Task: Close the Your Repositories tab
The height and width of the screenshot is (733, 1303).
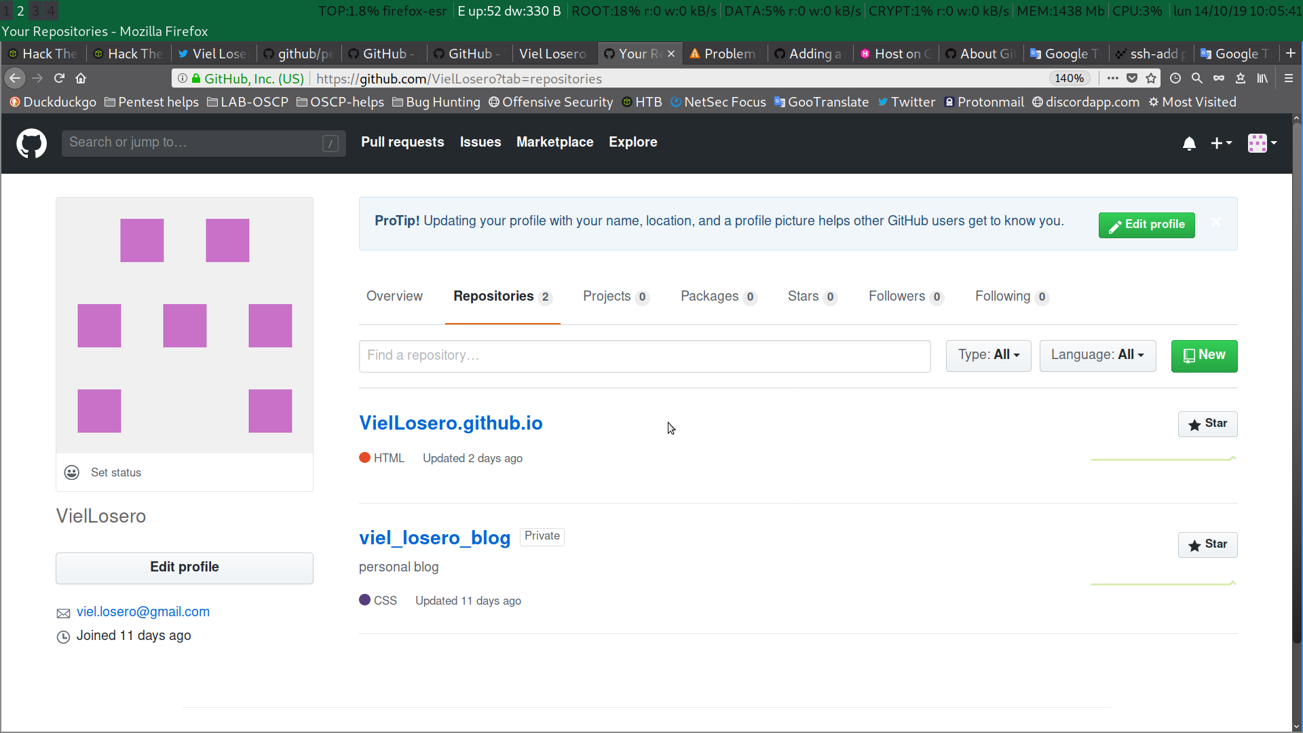Action: (671, 54)
